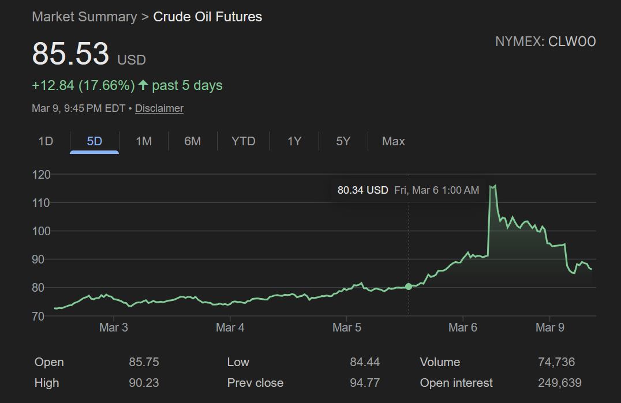The image size is (621, 403).
Task: Click the Mar 6 axis label
Action: [463, 327]
